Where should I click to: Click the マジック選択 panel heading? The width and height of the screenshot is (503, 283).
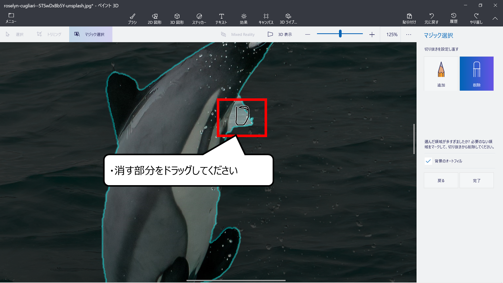pos(438,35)
